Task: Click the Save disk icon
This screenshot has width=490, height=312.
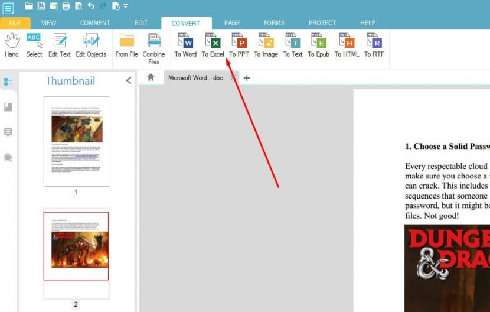Action: click(41, 6)
